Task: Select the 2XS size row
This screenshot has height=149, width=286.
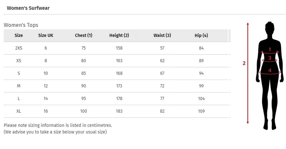Action: point(19,48)
